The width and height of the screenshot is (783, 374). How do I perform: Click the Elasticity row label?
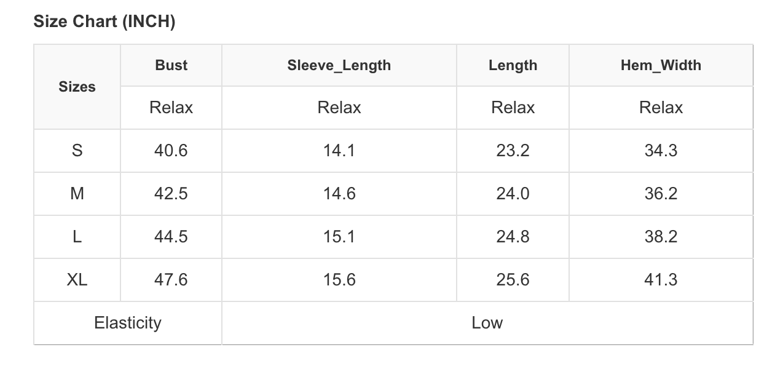pyautogui.click(x=128, y=323)
